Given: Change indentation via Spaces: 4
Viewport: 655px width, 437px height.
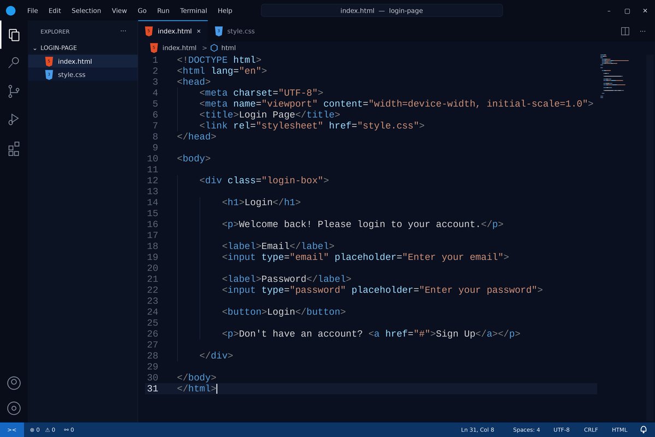Looking at the screenshot, I should (527, 430).
